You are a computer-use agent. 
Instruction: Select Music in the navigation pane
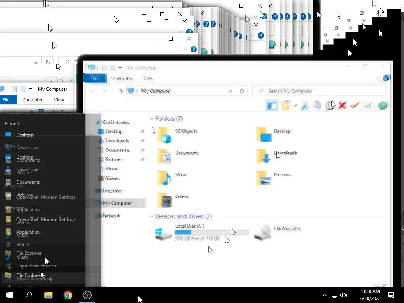tap(108, 169)
